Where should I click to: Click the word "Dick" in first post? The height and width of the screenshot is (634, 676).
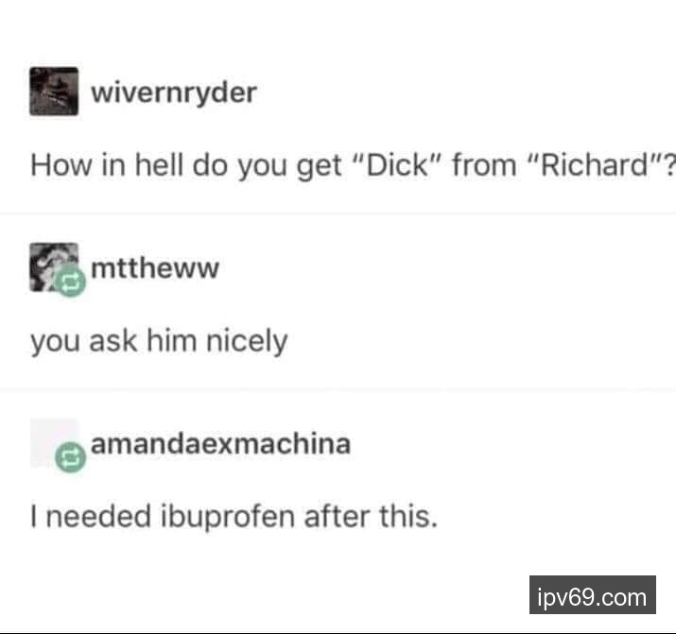(x=398, y=164)
